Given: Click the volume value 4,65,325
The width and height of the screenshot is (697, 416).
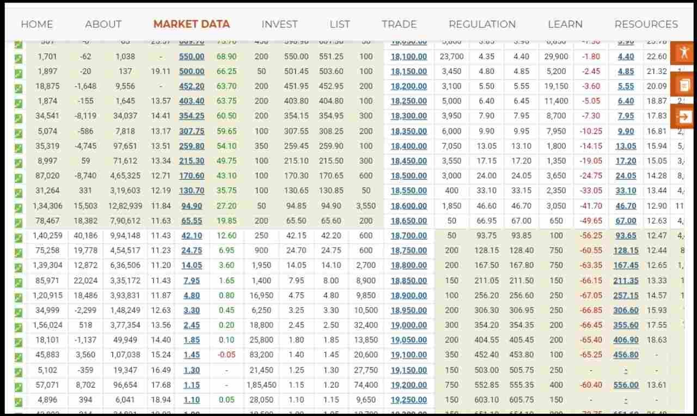Looking at the screenshot, I should tap(125, 176).
